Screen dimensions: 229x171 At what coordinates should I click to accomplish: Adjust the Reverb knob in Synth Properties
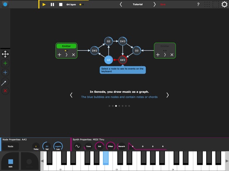pyautogui.click(x=122, y=146)
